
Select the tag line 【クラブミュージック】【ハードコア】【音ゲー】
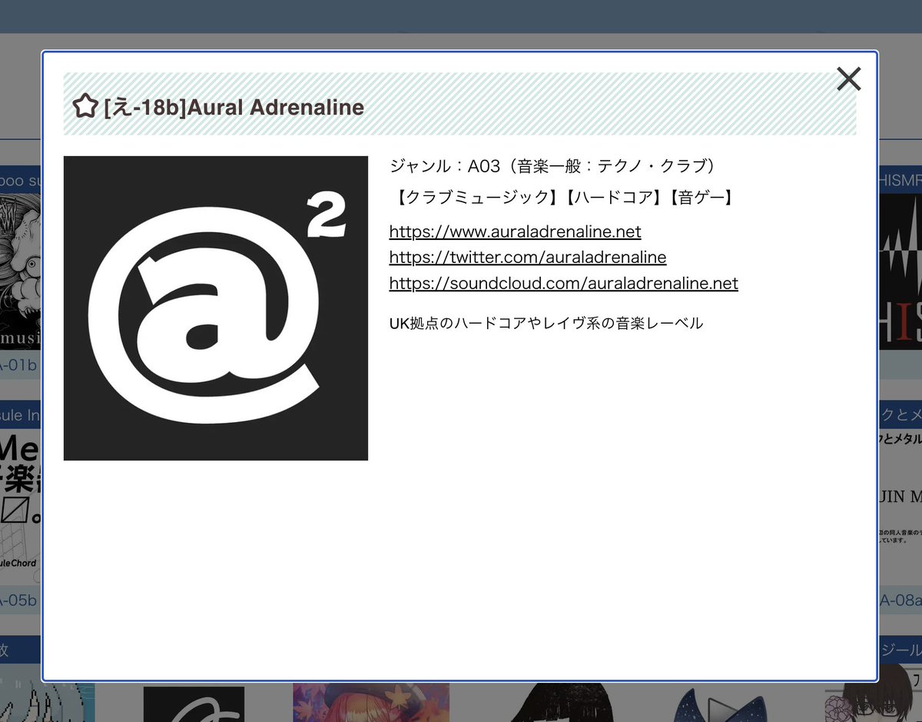click(x=564, y=198)
